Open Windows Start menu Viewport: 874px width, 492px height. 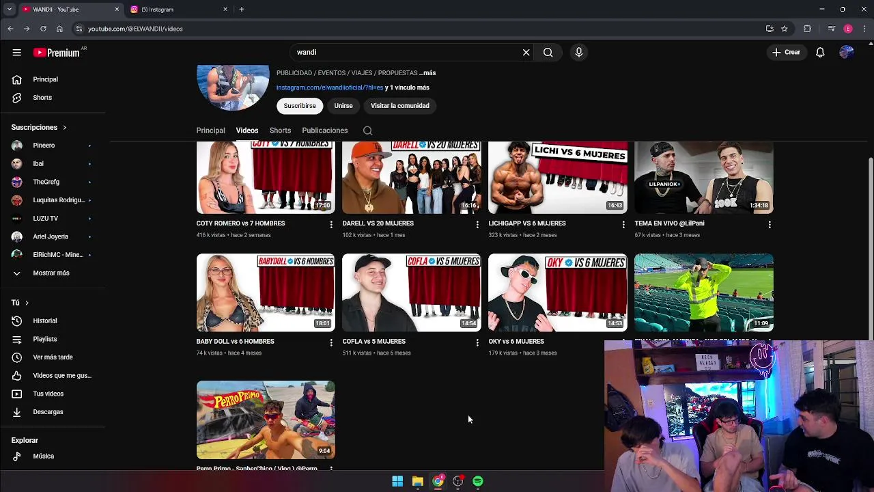(x=397, y=481)
